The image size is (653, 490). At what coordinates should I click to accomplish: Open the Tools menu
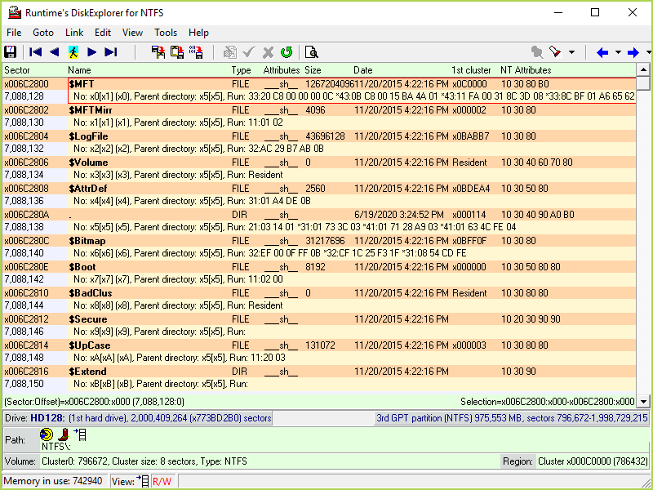[x=166, y=33]
